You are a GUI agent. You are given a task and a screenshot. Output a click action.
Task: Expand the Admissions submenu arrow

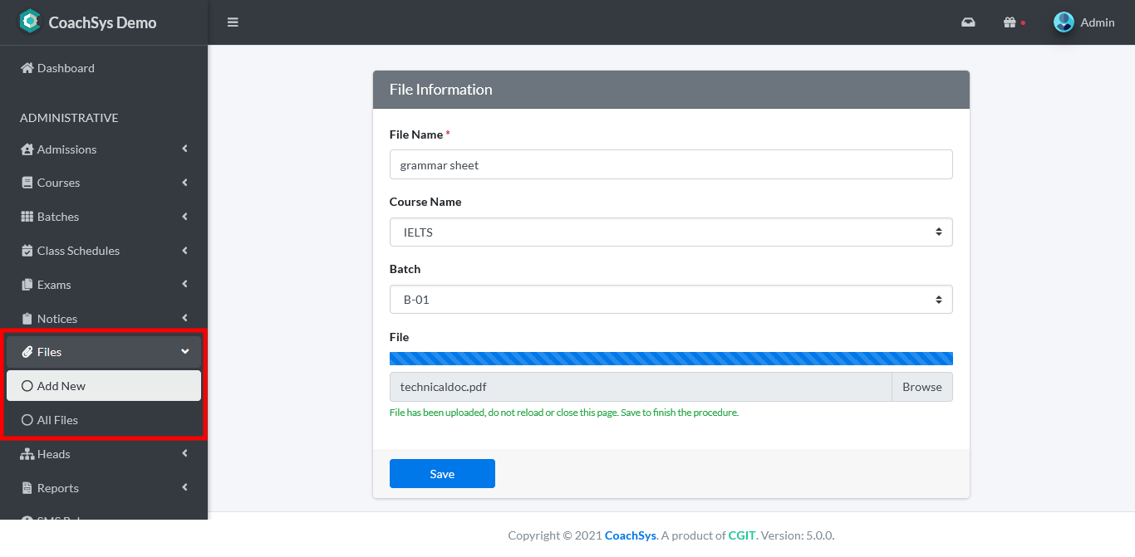(x=184, y=149)
